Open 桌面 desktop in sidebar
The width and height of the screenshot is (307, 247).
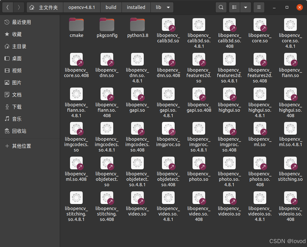coord(30,59)
